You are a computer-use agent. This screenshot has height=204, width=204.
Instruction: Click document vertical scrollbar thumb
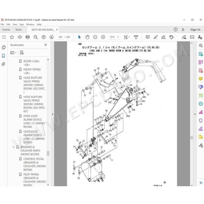(191, 138)
